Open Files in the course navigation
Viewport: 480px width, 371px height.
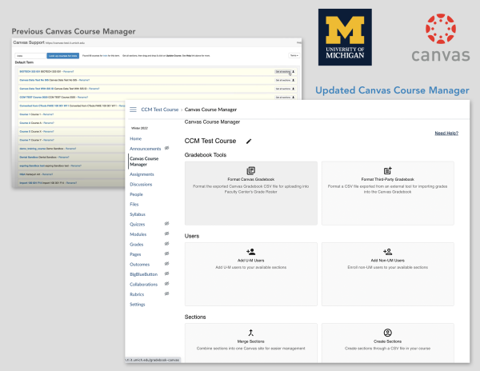[x=134, y=205]
